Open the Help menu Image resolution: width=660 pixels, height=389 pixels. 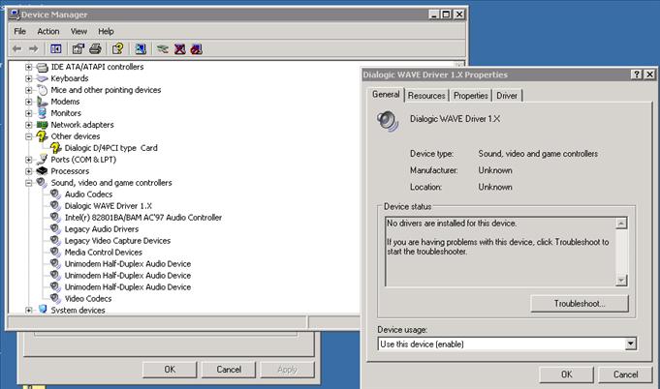point(106,32)
